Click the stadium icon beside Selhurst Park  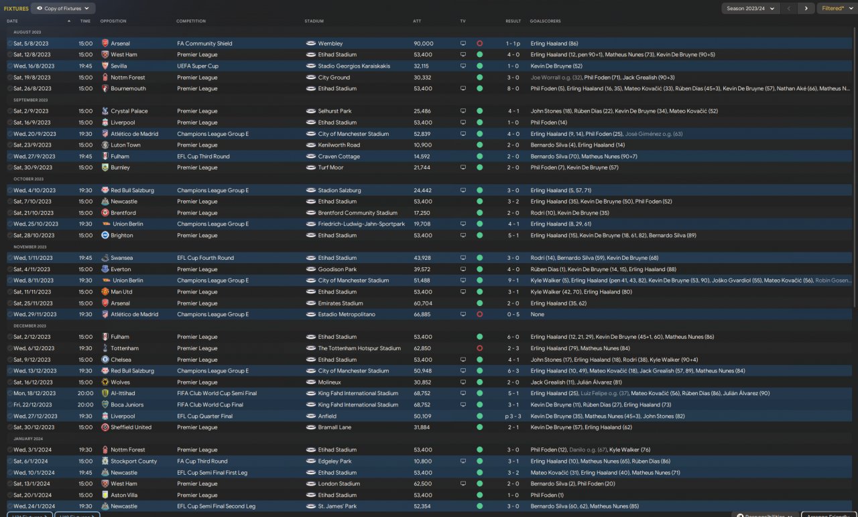coord(311,111)
